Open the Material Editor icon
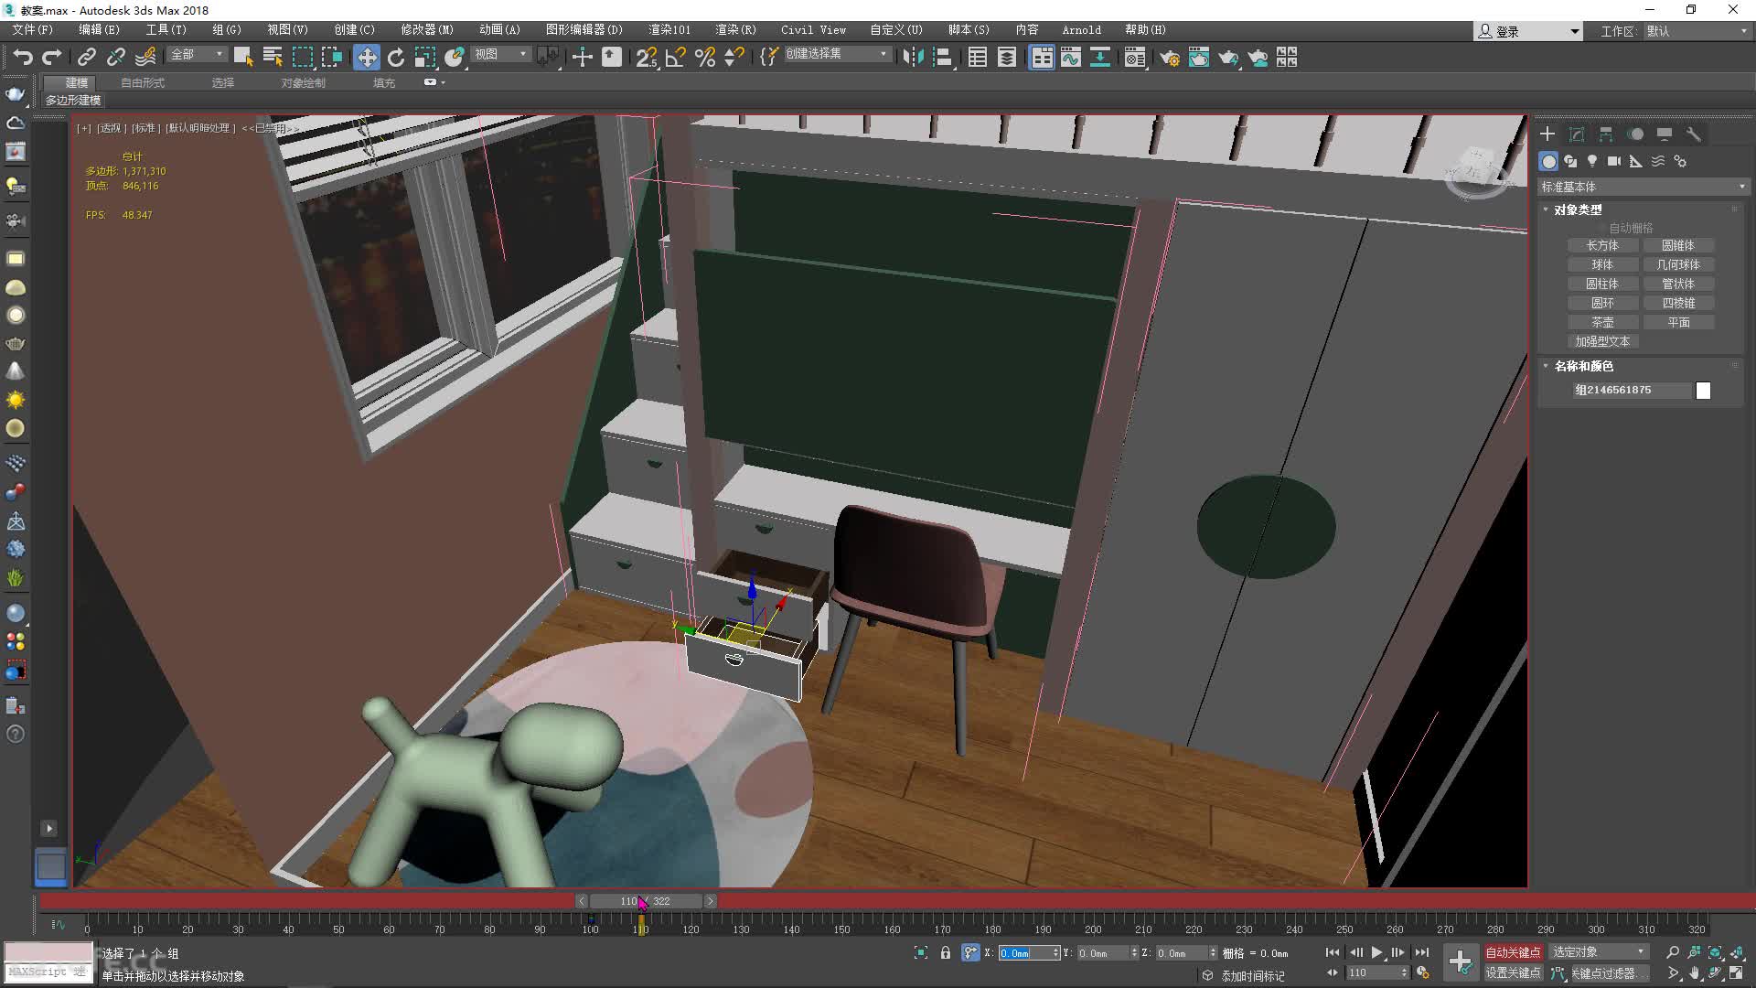 click(1135, 58)
